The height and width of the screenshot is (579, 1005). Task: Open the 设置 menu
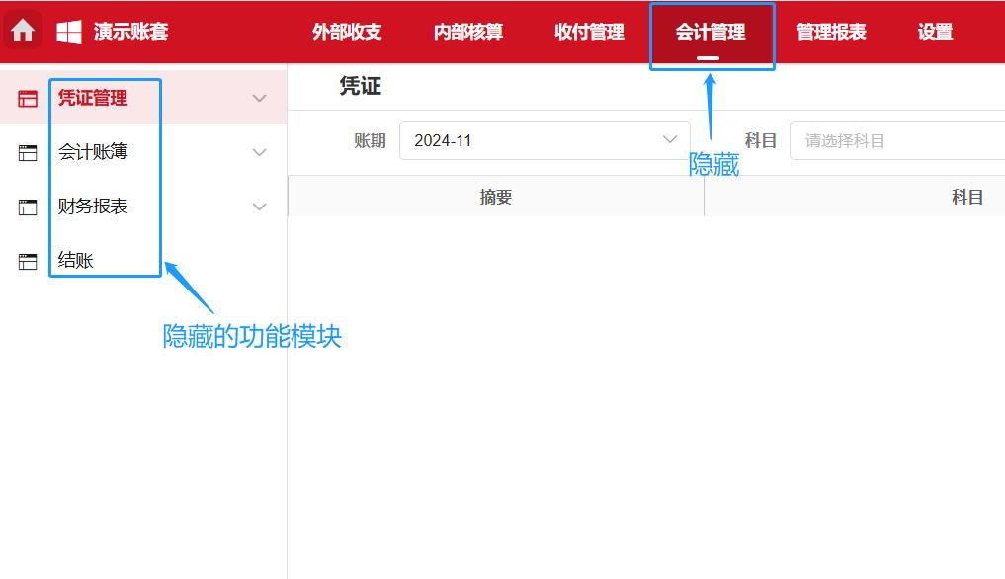934,31
